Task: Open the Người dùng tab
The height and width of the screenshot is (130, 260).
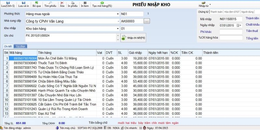Action: [x=247, y=12]
